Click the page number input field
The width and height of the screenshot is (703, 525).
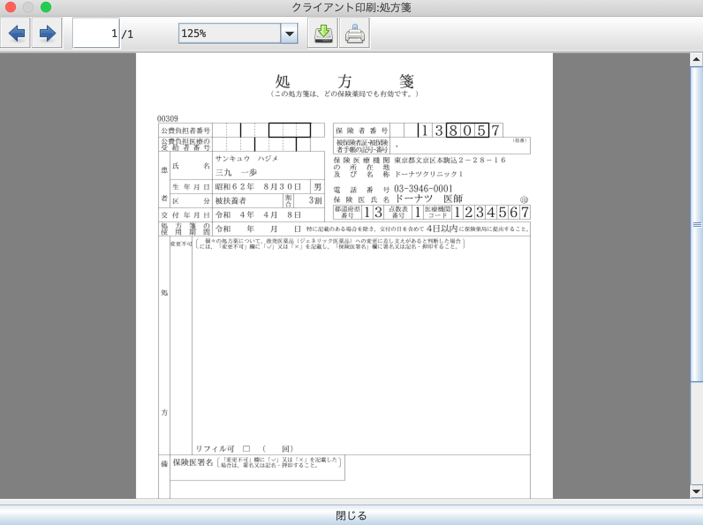tap(96, 33)
